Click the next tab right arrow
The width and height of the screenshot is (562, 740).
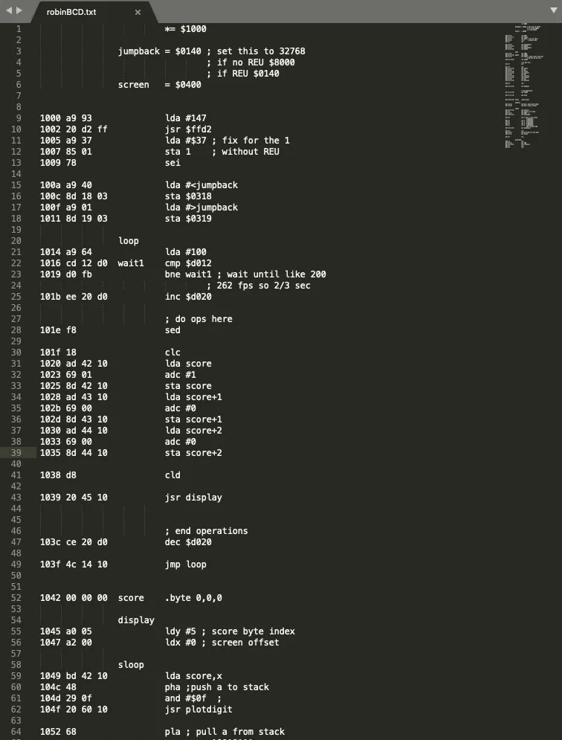click(x=19, y=11)
